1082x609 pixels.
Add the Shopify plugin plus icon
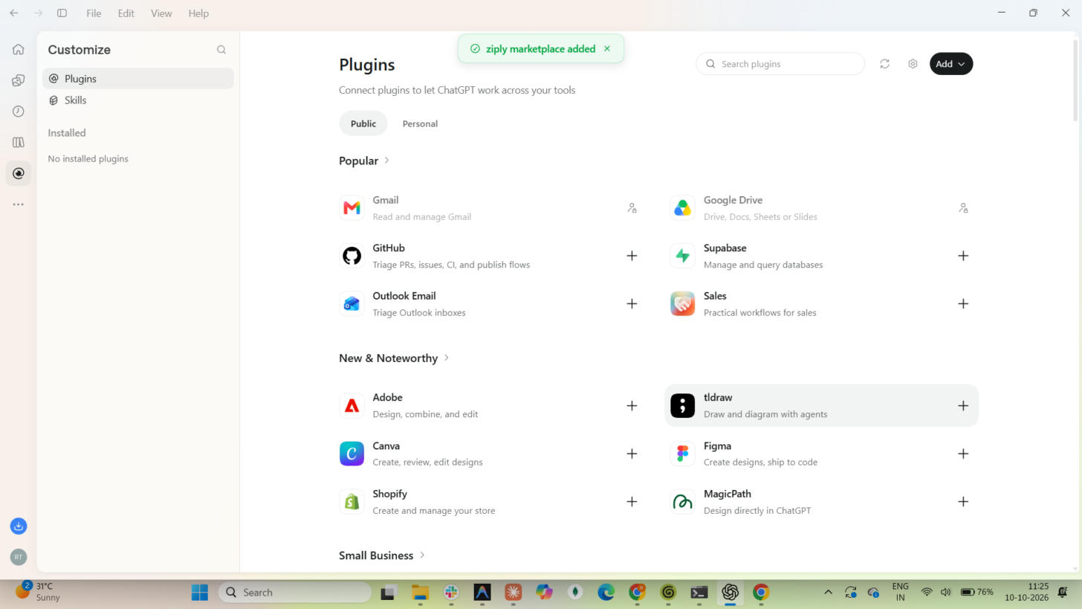(632, 502)
